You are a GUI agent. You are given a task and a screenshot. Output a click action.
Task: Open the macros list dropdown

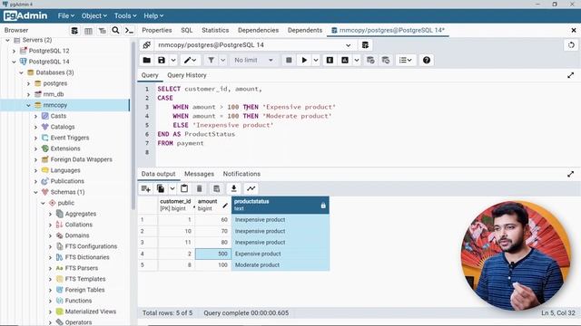click(x=406, y=60)
